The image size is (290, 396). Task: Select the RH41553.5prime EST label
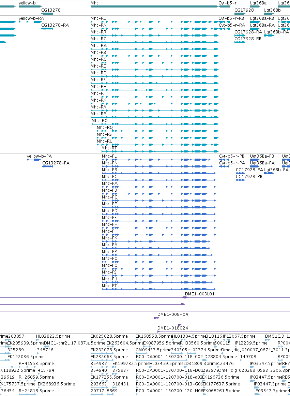click(x=36, y=364)
